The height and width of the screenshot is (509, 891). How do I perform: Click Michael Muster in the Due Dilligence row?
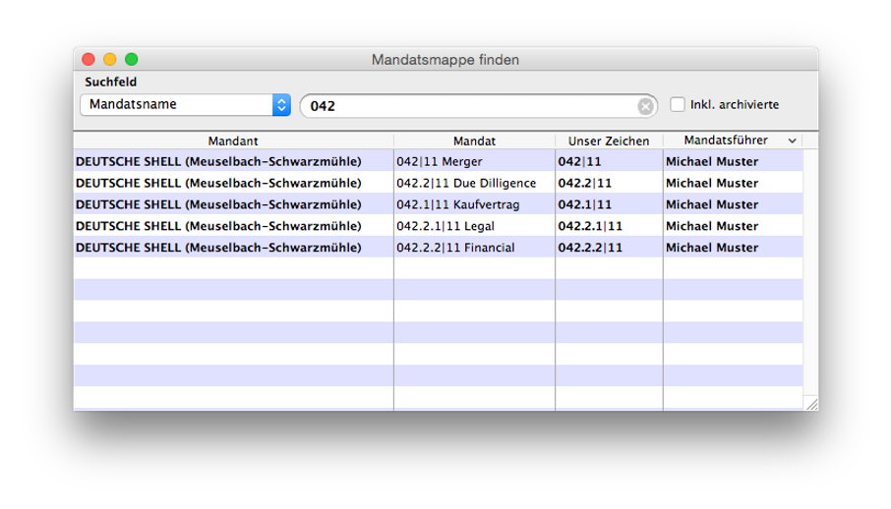pos(712,183)
